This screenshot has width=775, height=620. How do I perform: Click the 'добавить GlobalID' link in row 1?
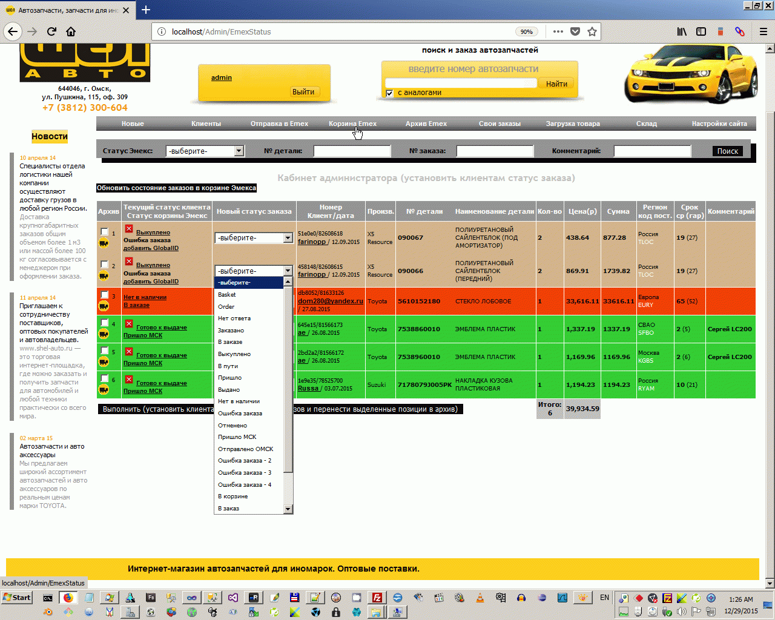(x=151, y=248)
